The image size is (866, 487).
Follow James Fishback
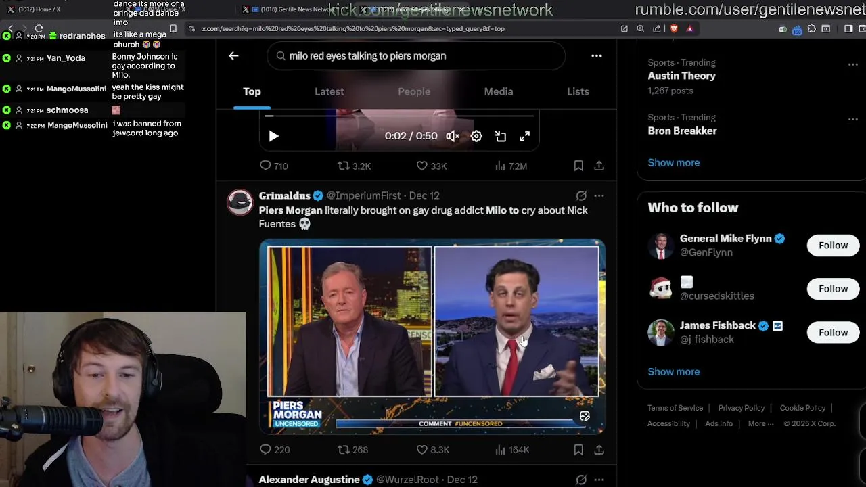[x=833, y=332]
